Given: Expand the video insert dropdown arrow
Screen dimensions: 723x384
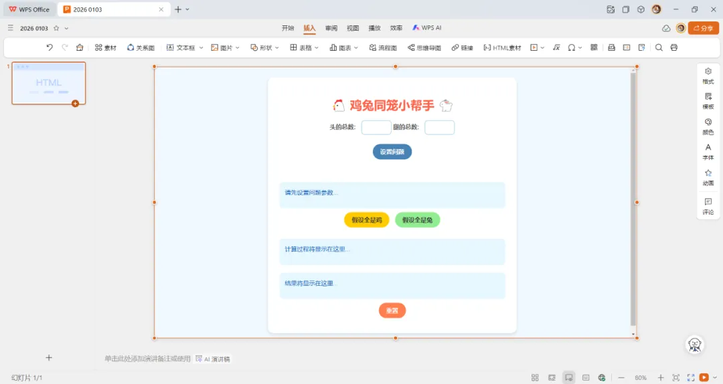Looking at the screenshot, I should pyautogui.click(x=542, y=47).
